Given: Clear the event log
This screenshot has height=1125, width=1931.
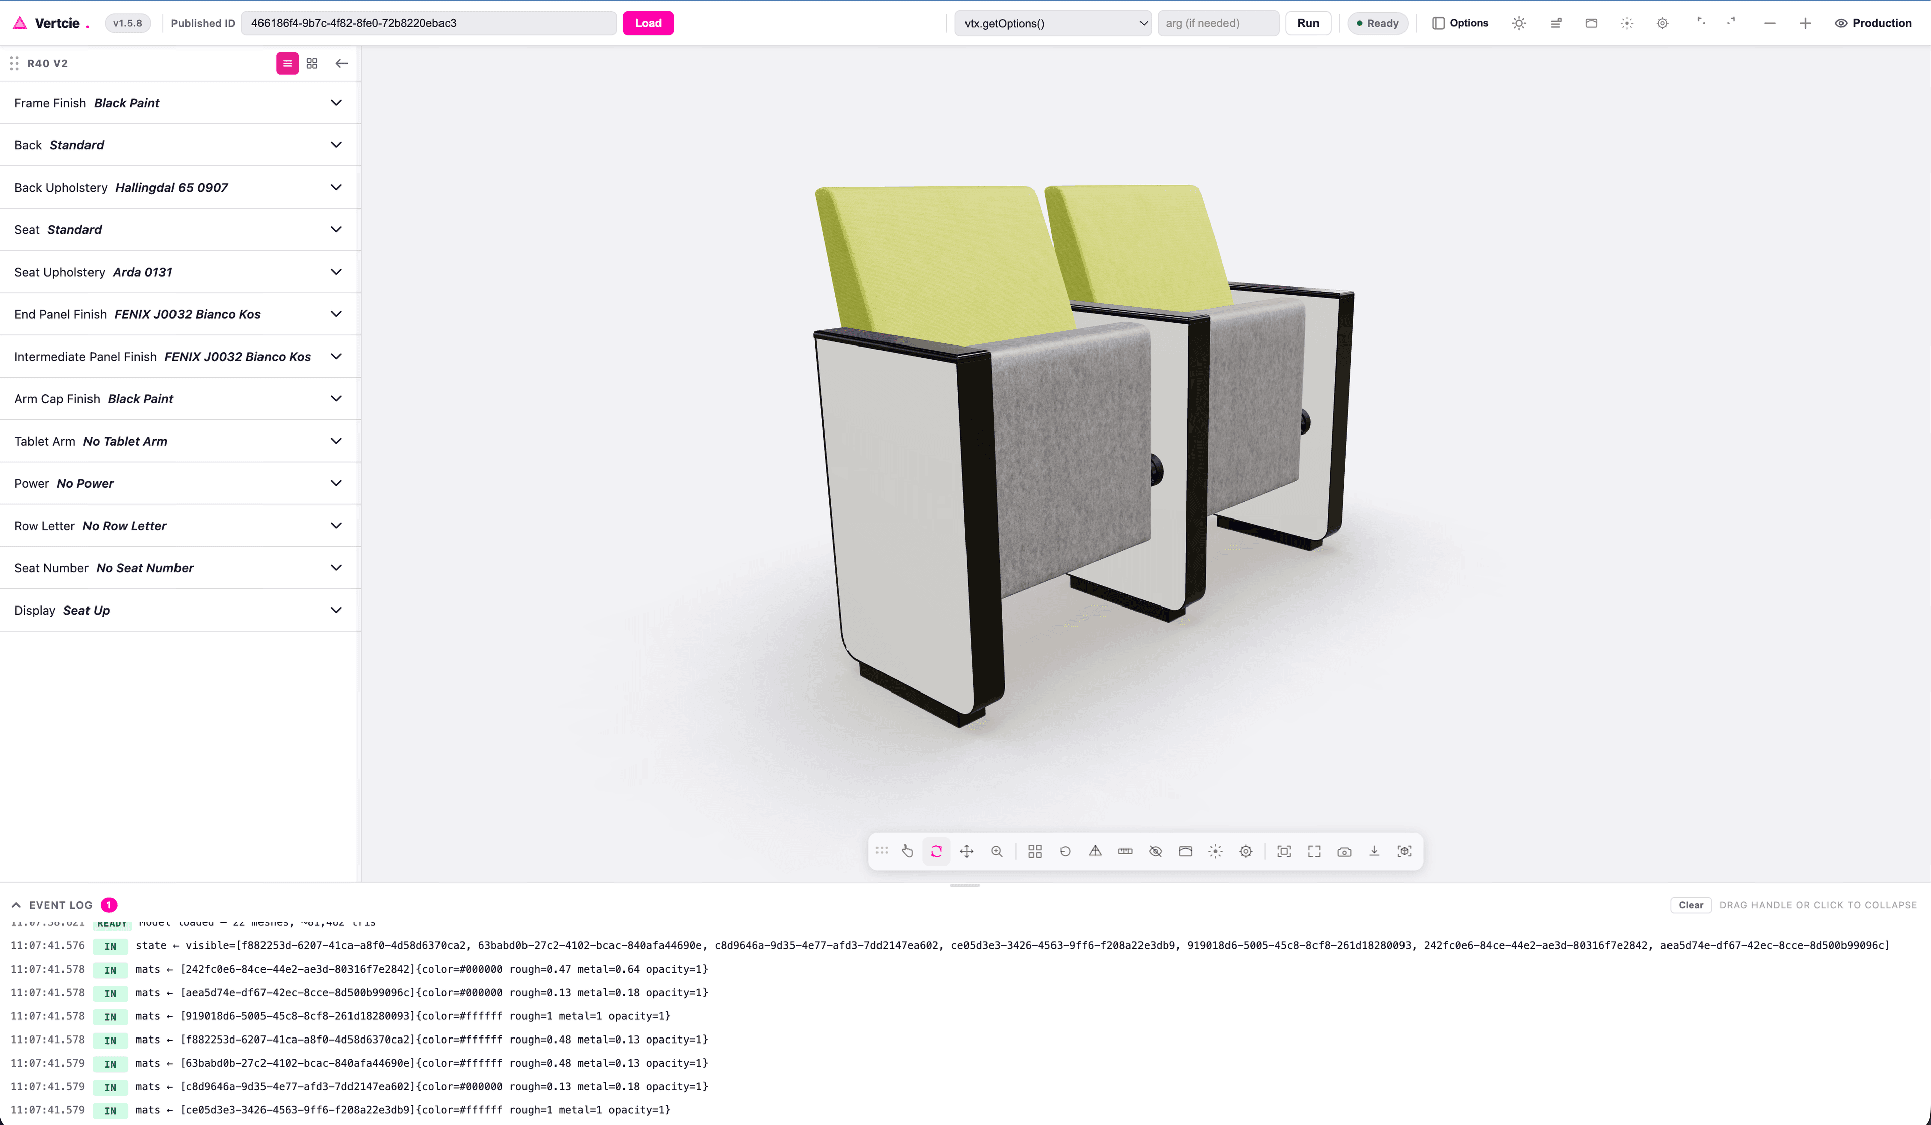Looking at the screenshot, I should pos(1691,905).
